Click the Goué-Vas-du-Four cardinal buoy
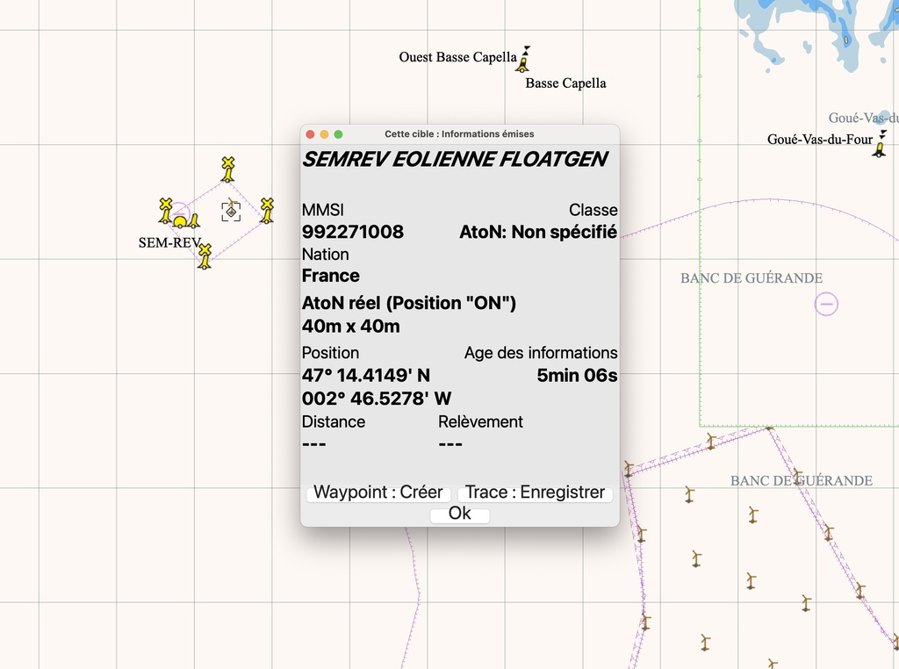This screenshot has width=899, height=669. pyautogui.click(x=880, y=144)
